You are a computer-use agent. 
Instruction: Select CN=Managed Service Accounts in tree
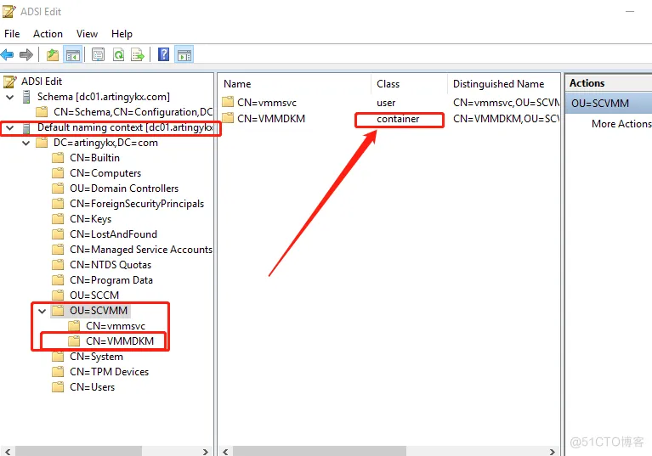pyautogui.click(x=141, y=250)
